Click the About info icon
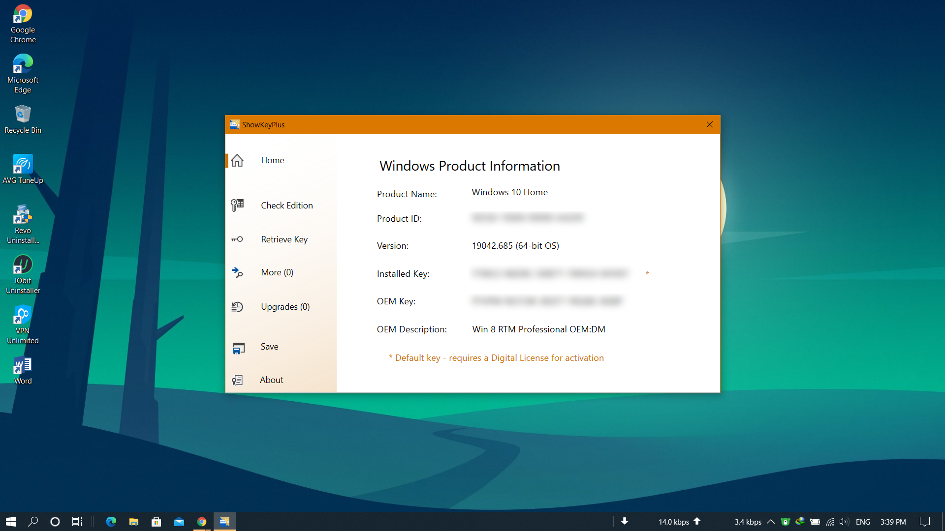 click(237, 380)
